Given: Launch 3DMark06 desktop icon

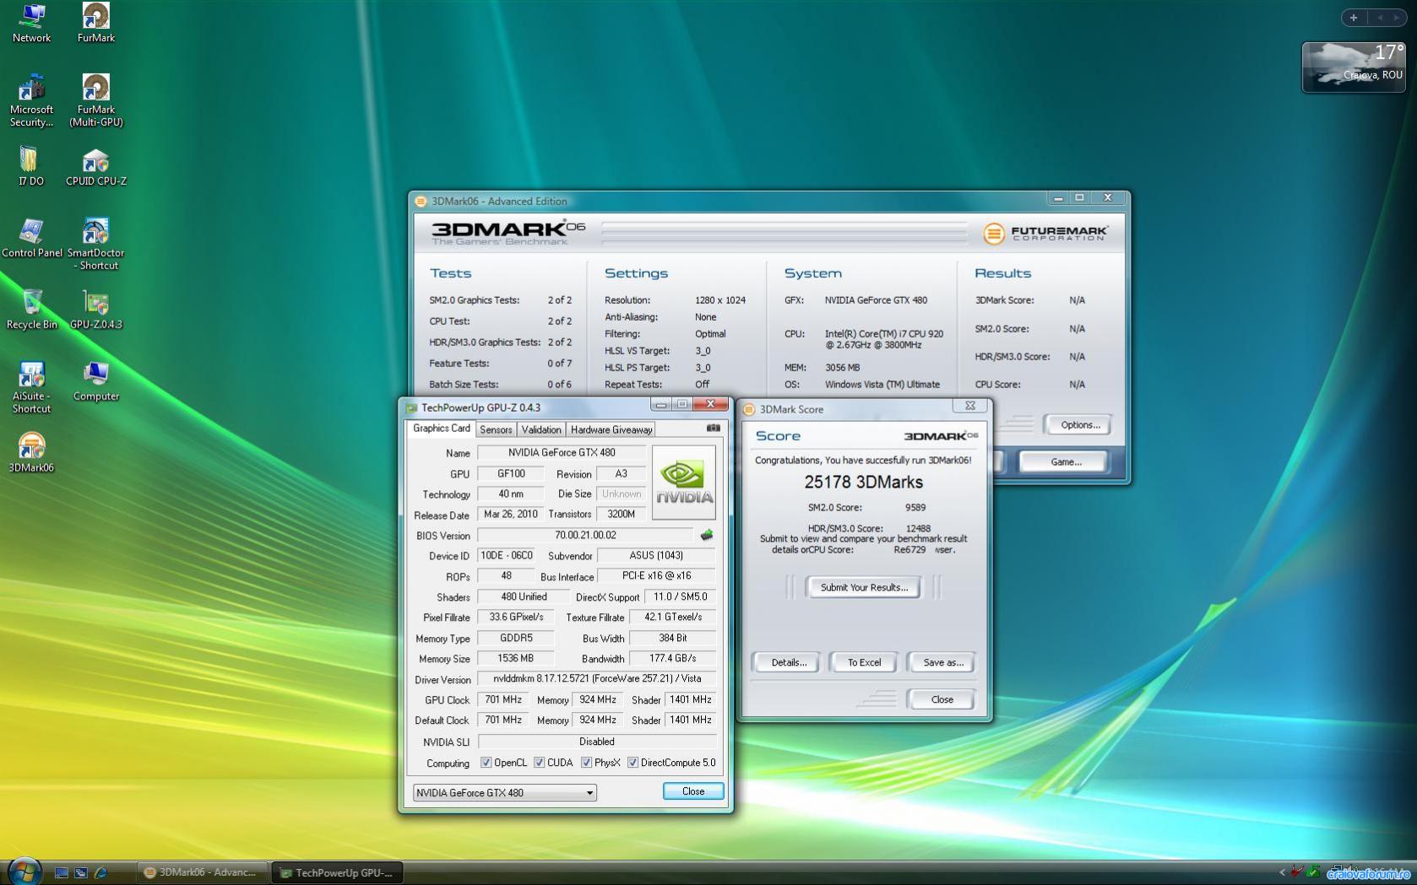Looking at the screenshot, I should 31,453.
